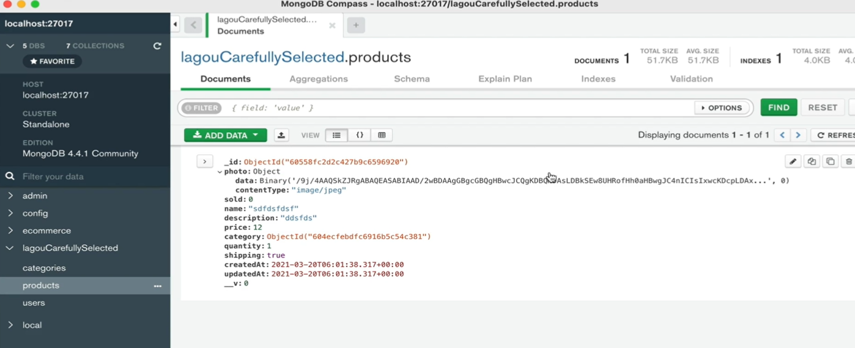Open the ADD DATA dropdown
855x348 pixels.
pyautogui.click(x=226, y=135)
